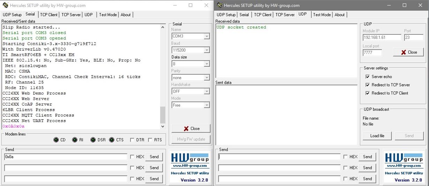
Task: Click the serial received data scrollbar thumb
Action: 163,115
